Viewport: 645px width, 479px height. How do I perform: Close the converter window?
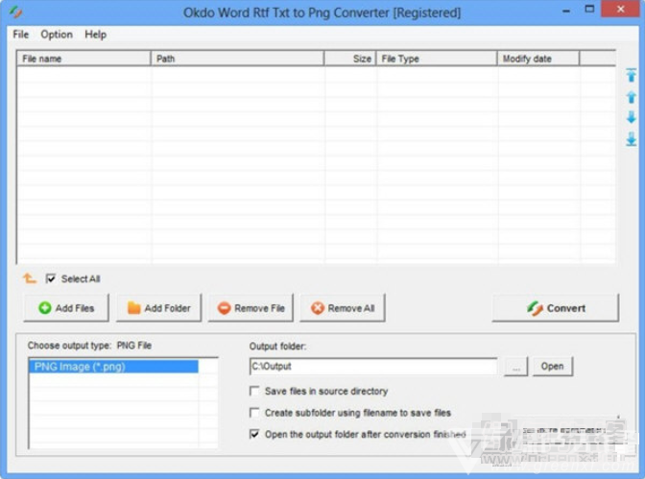tap(620, 10)
